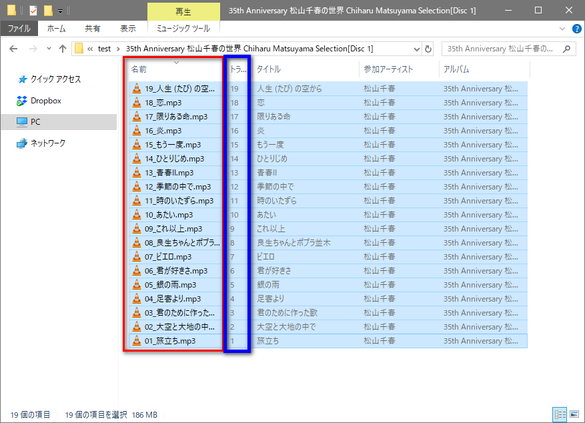The width and height of the screenshot is (585, 423).
Task: Open the recent locations dropdown arrow
Action: (47, 49)
